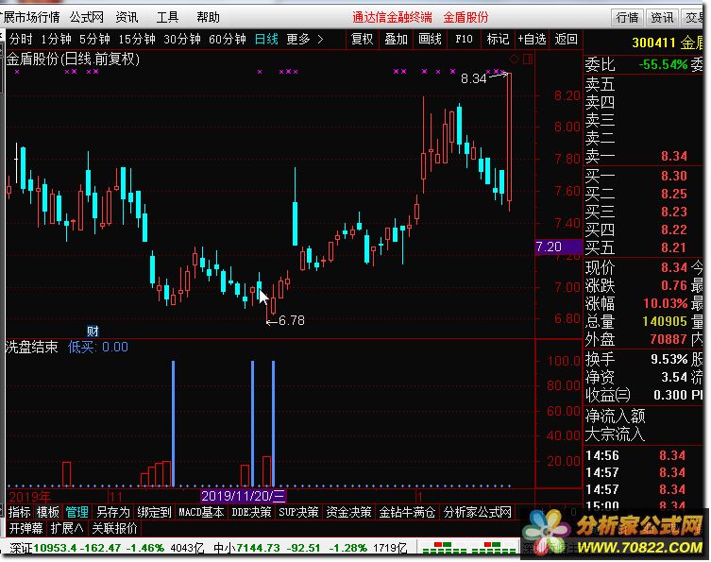Select the 1分钟 period
This screenshot has height=562, width=711.
[x=57, y=40]
